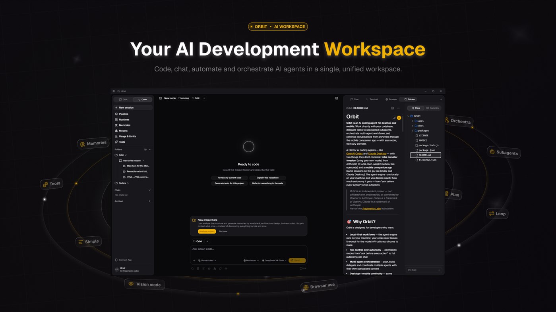Viewport: 556px width, 312px height.
Task: Open the Reusable variant kit session
Action: [x=136, y=171]
